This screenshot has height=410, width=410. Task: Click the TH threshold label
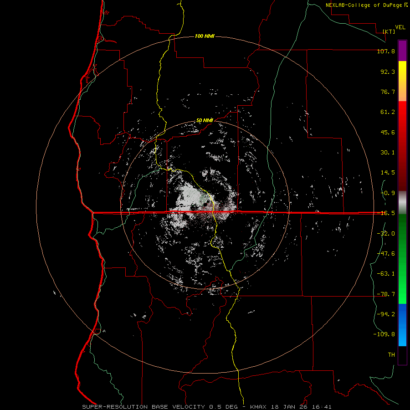391,355
